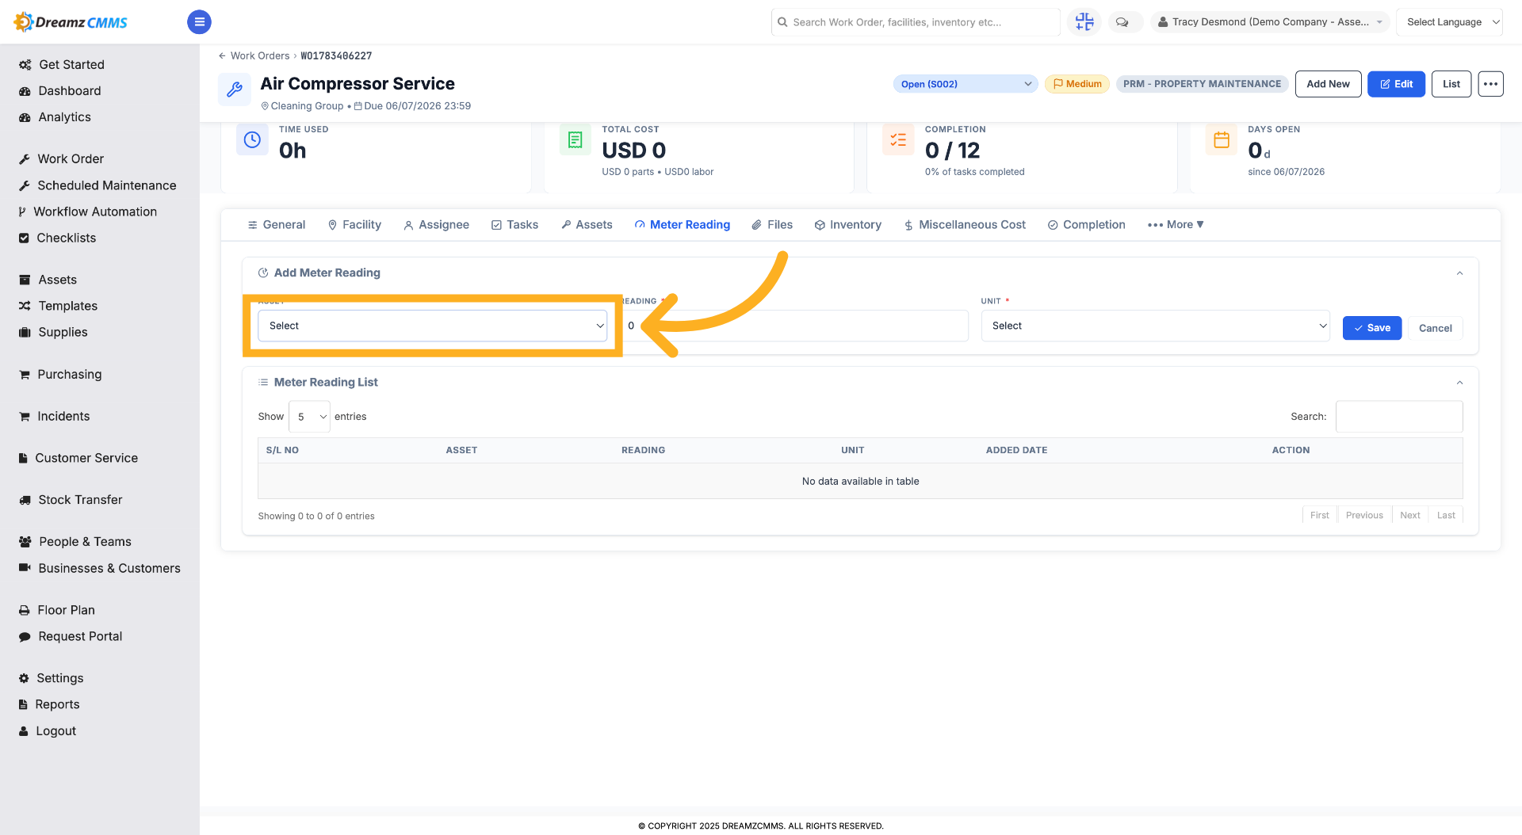This screenshot has height=835, width=1522.
Task: Expand the More tabs dropdown
Action: click(1176, 225)
